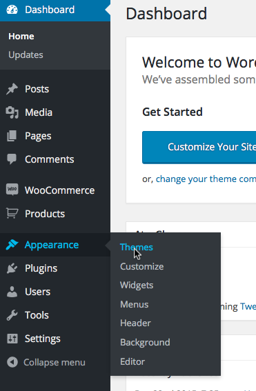Click the Posts pushpin icon
Image resolution: width=256 pixels, height=391 pixels.
click(x=12, y=89)
